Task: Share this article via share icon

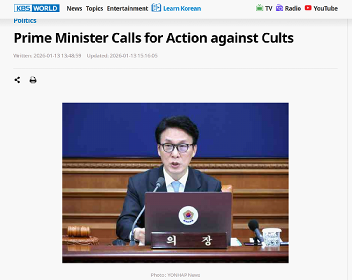Action: pos(17,80)
